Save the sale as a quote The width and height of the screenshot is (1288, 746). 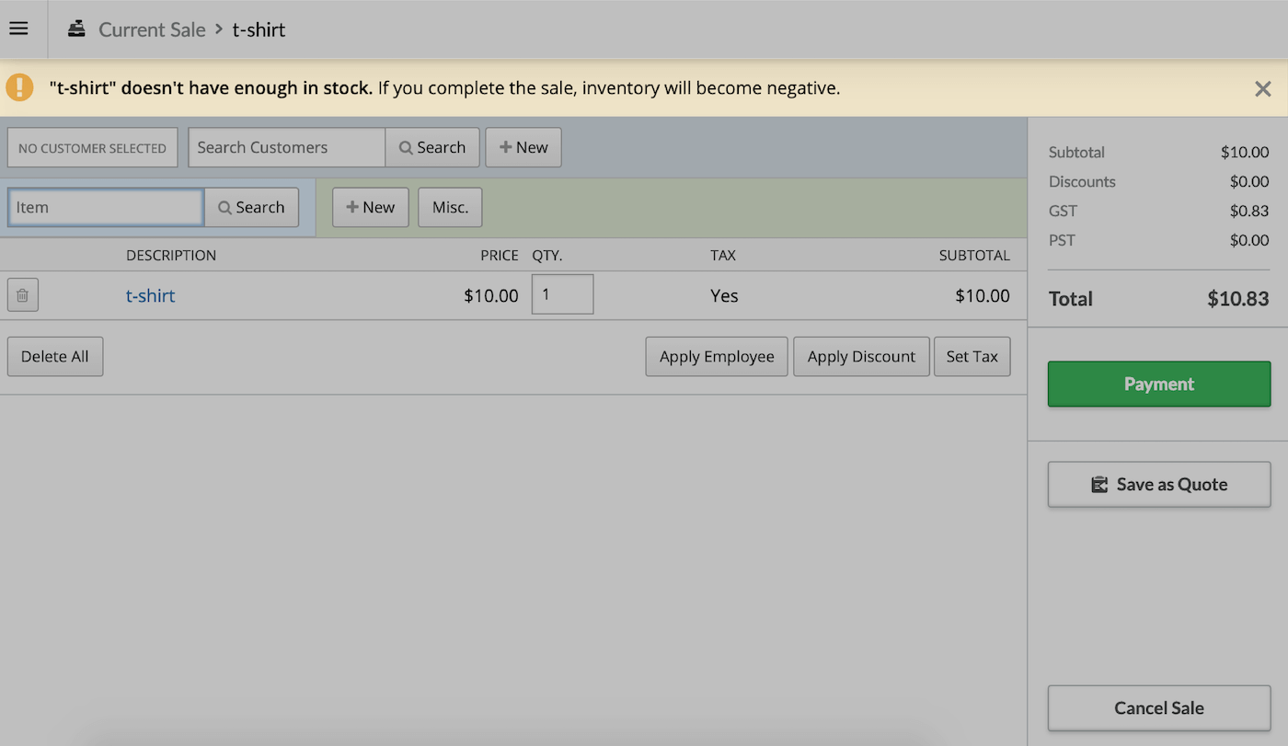tap(1158, 484)
